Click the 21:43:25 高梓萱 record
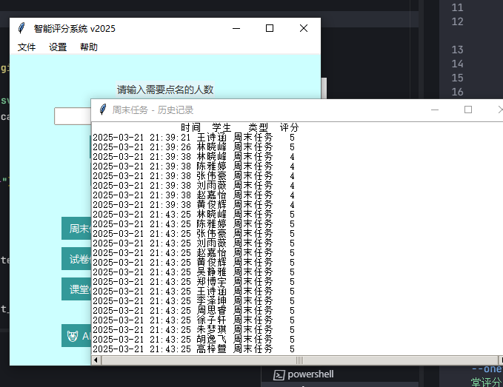Viewport: 503px width, 387px height. pos(193,349)
